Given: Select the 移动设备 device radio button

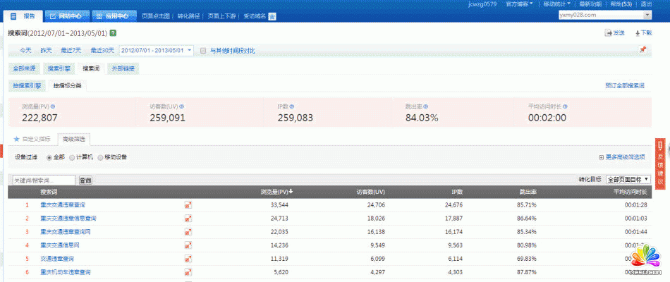Looking at the screenshot, I should [101, 157].
